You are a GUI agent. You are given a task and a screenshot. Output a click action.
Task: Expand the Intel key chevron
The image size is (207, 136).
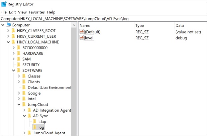click(19, 99)
